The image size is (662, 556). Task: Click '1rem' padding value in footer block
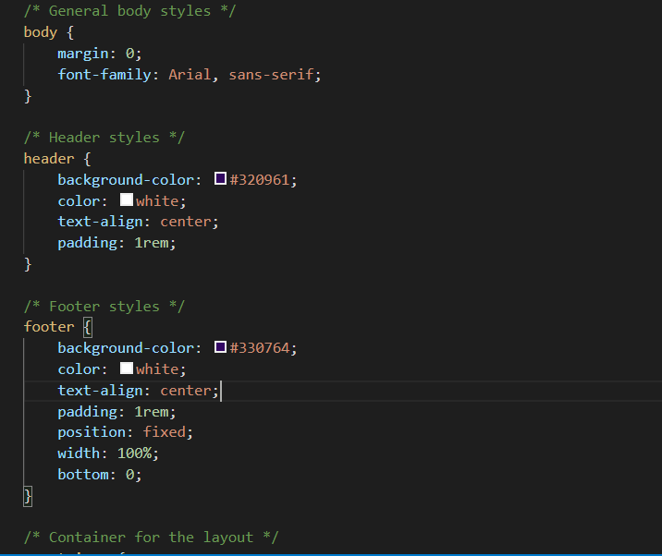151,412
